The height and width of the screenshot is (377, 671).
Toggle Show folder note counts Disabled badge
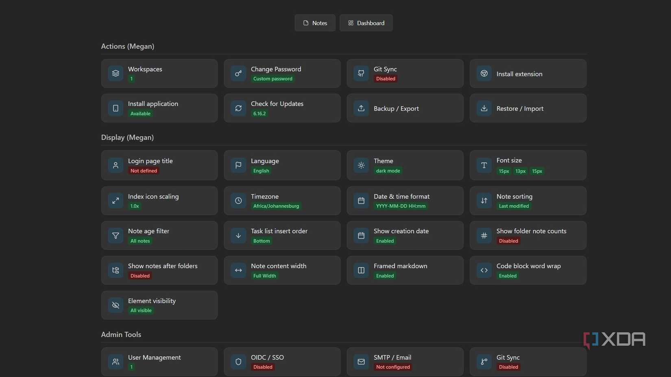[x=508, y=241]
